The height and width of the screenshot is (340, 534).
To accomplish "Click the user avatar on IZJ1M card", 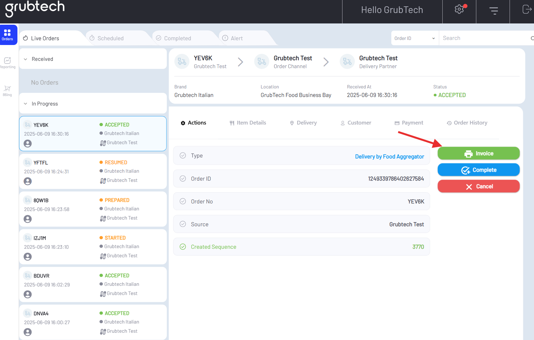I will 28,257.
